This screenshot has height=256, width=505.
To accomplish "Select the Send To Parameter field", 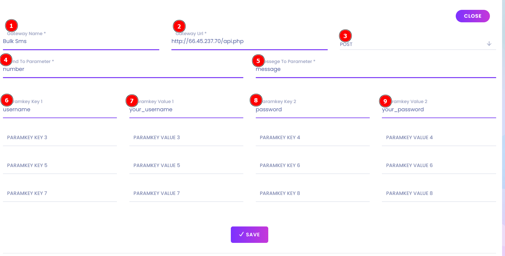I will [123, 69].
